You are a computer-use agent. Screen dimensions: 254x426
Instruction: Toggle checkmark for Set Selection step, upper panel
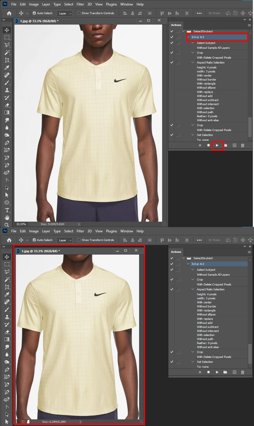pyautogui.click(x=172, y=135)
